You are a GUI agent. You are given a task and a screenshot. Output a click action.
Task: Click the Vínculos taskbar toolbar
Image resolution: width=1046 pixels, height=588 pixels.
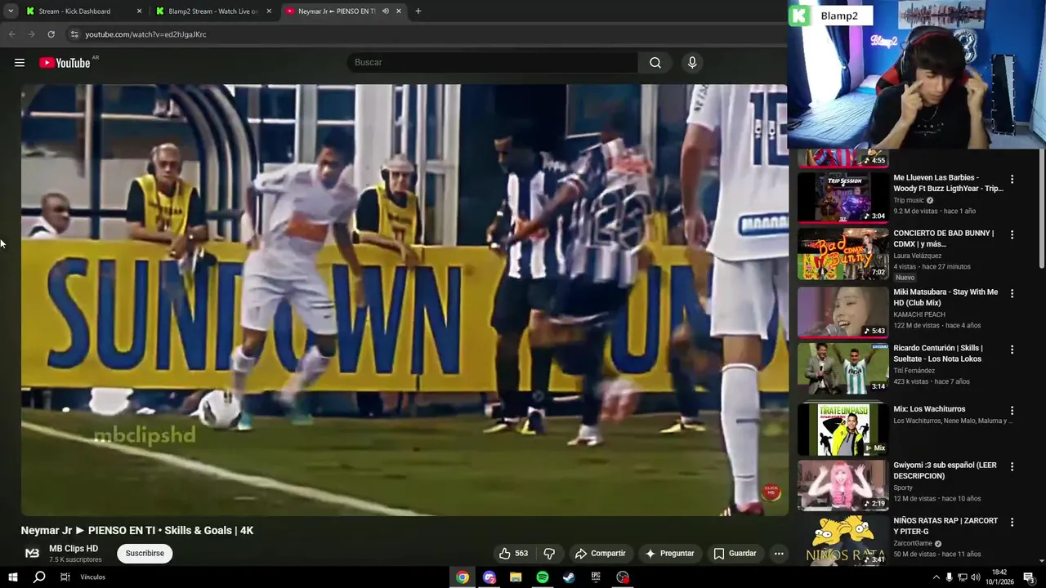(x=93, y=577)
